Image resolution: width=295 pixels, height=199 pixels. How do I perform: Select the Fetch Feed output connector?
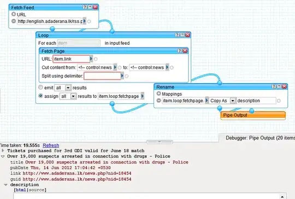(x=52, y=29)
